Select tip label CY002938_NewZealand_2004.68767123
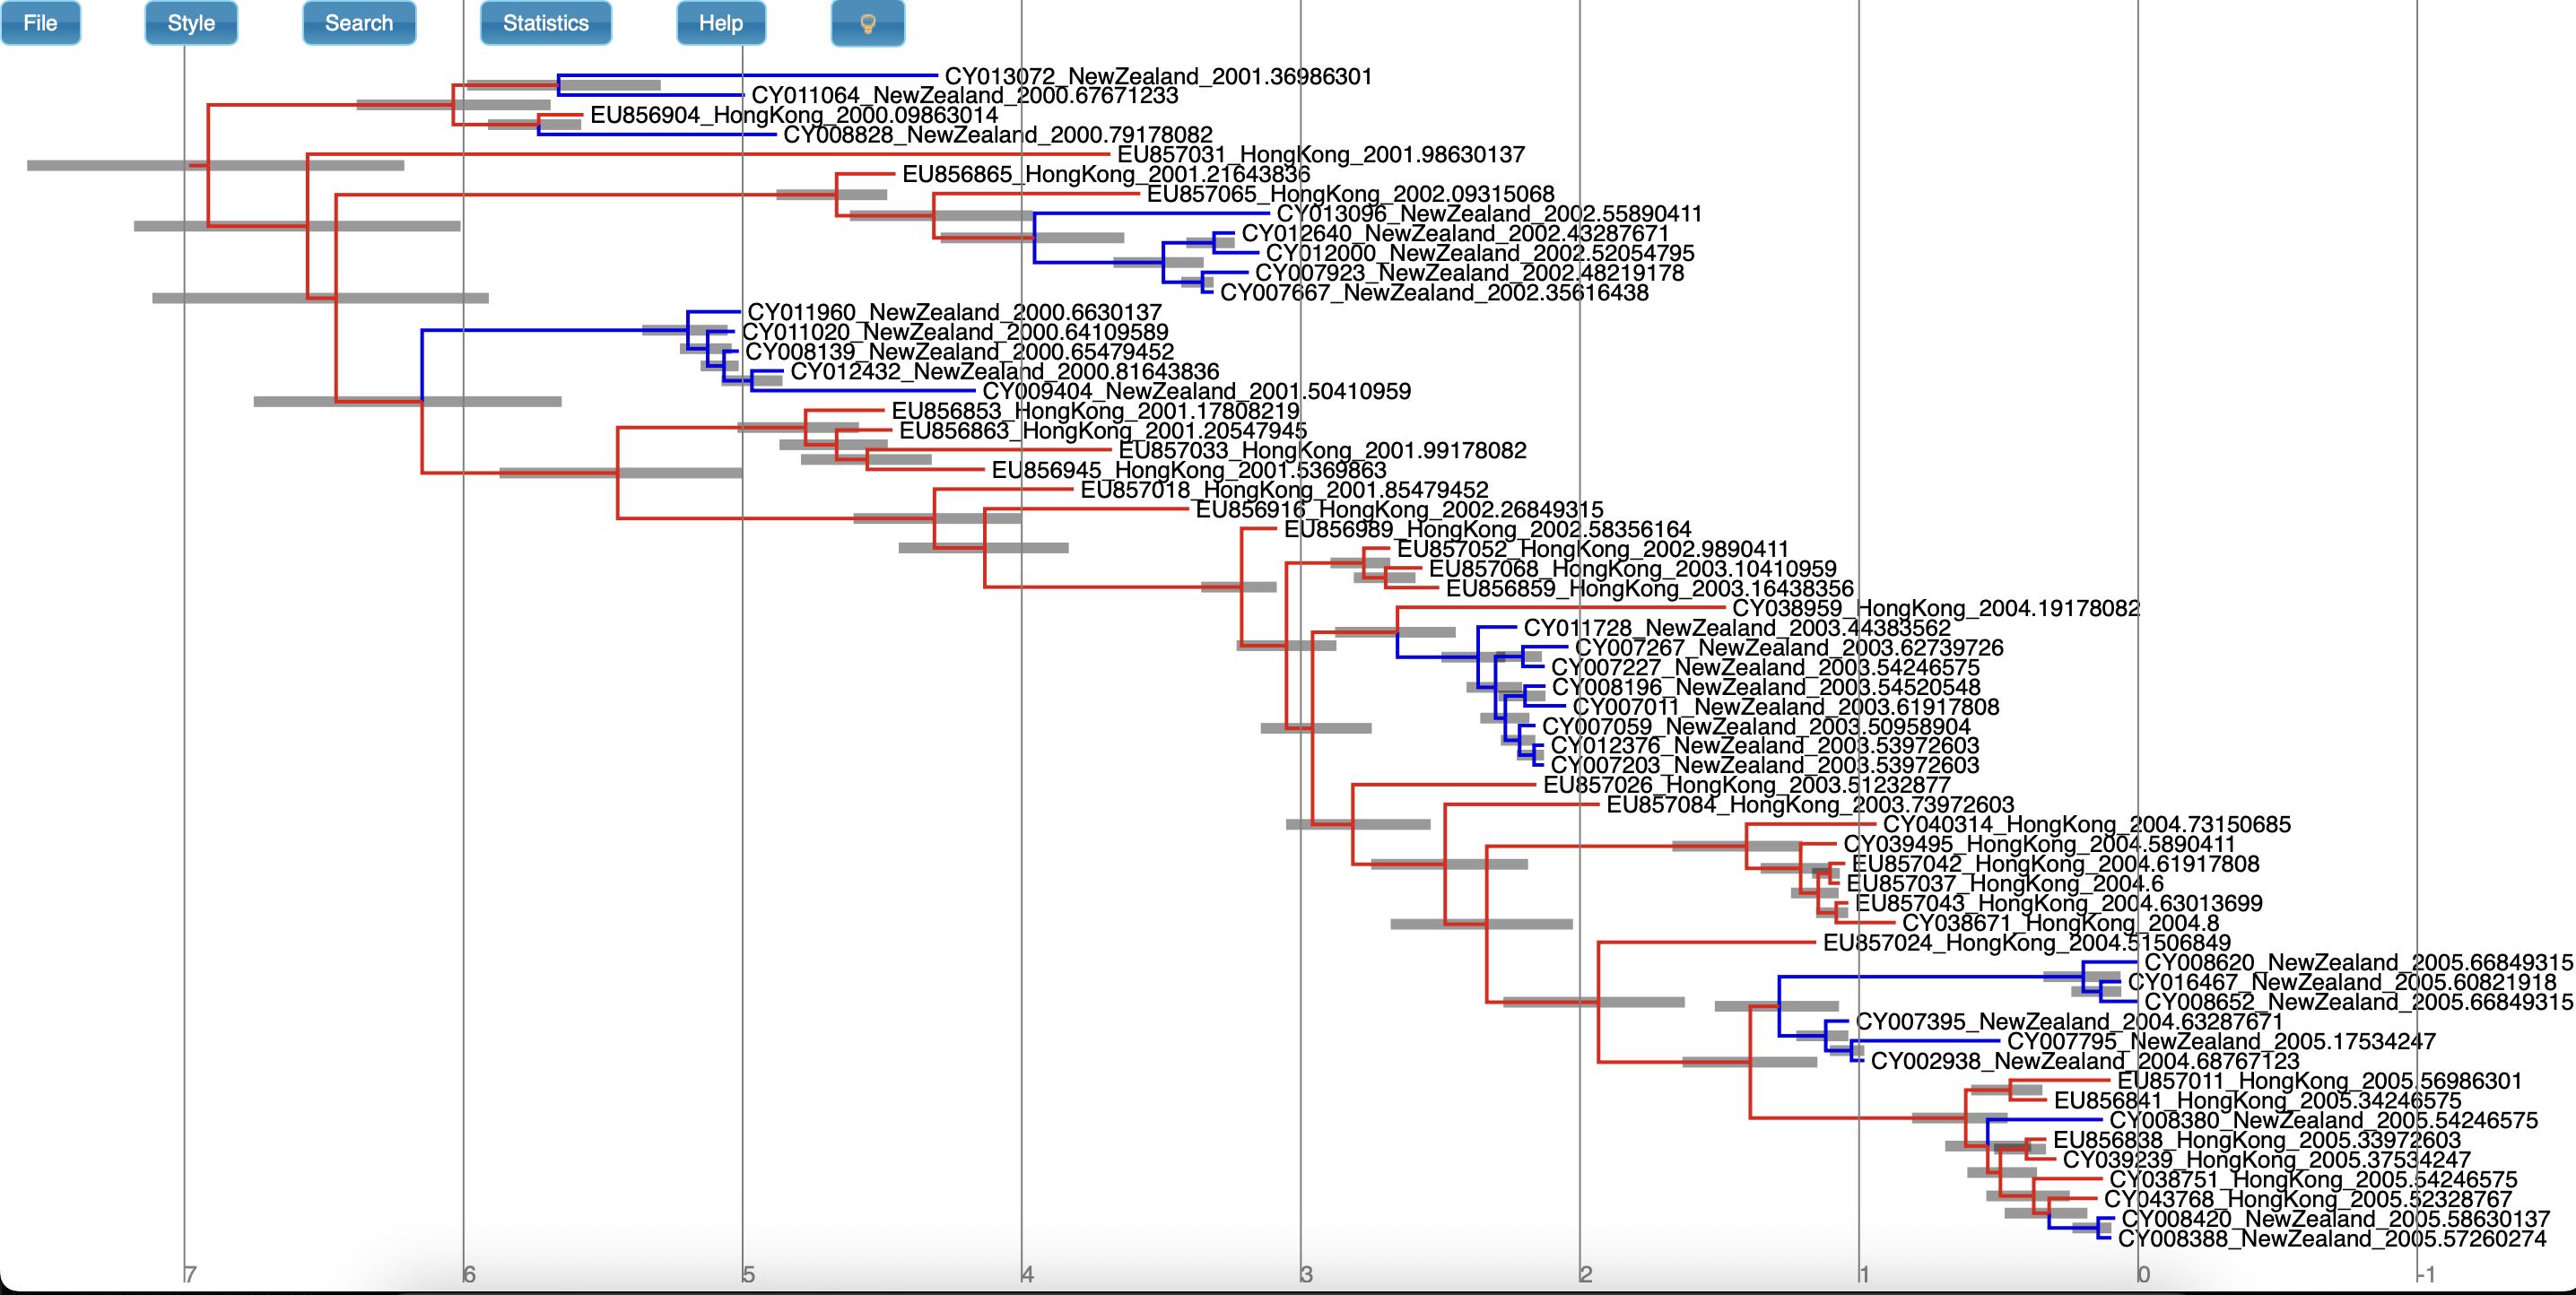 [x=2085, y=1062]
